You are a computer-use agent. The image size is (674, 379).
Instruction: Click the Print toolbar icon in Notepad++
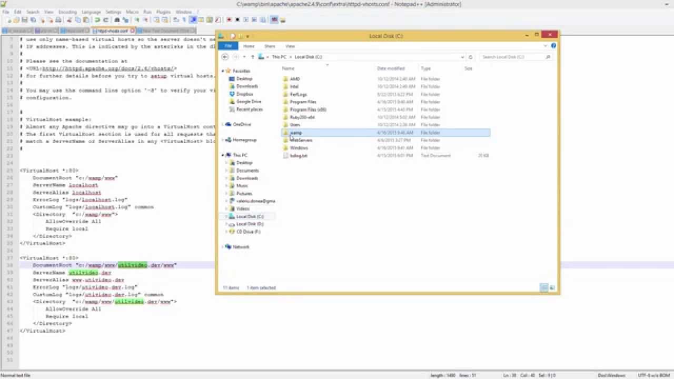pyautogui.click(x=58, y=20)
